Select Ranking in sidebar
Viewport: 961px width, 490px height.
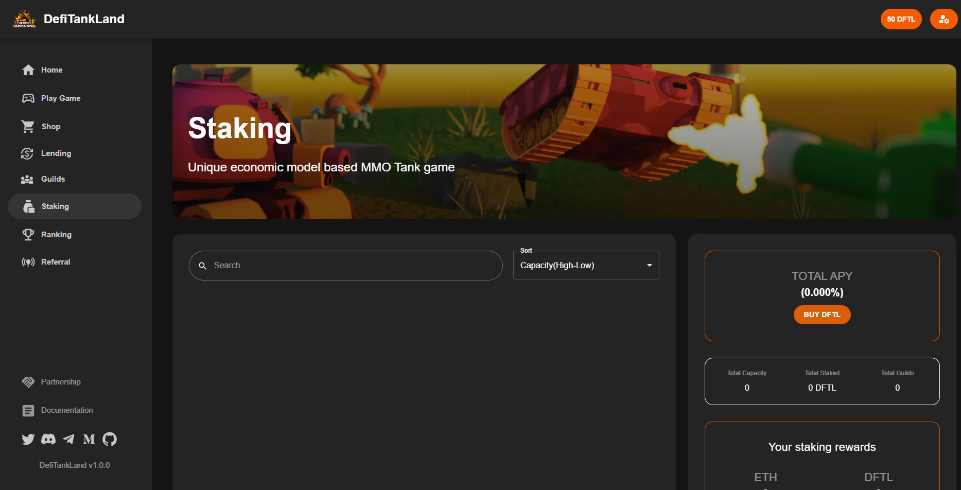[75, 235]
